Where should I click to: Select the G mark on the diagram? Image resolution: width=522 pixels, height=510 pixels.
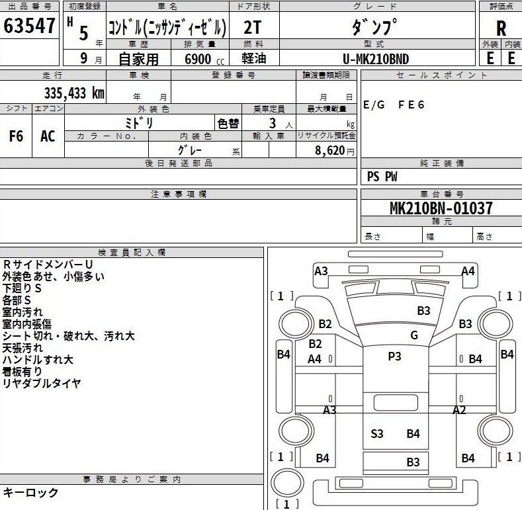414,335
